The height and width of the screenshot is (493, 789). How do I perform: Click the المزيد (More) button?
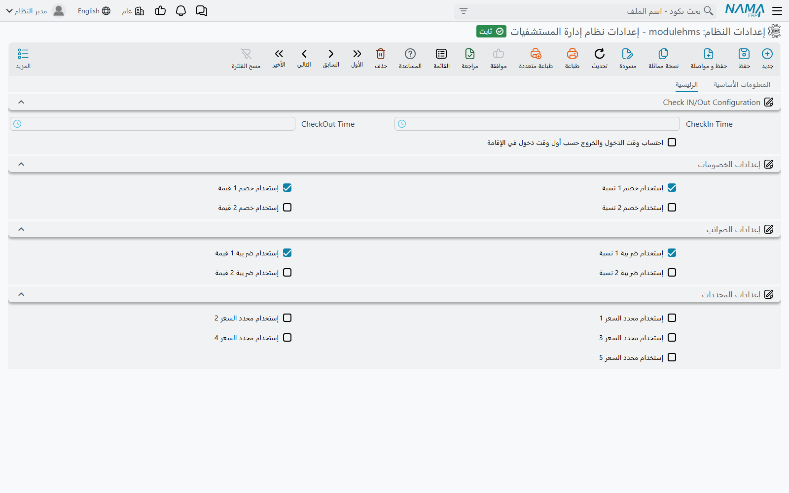tap(23, 58)
